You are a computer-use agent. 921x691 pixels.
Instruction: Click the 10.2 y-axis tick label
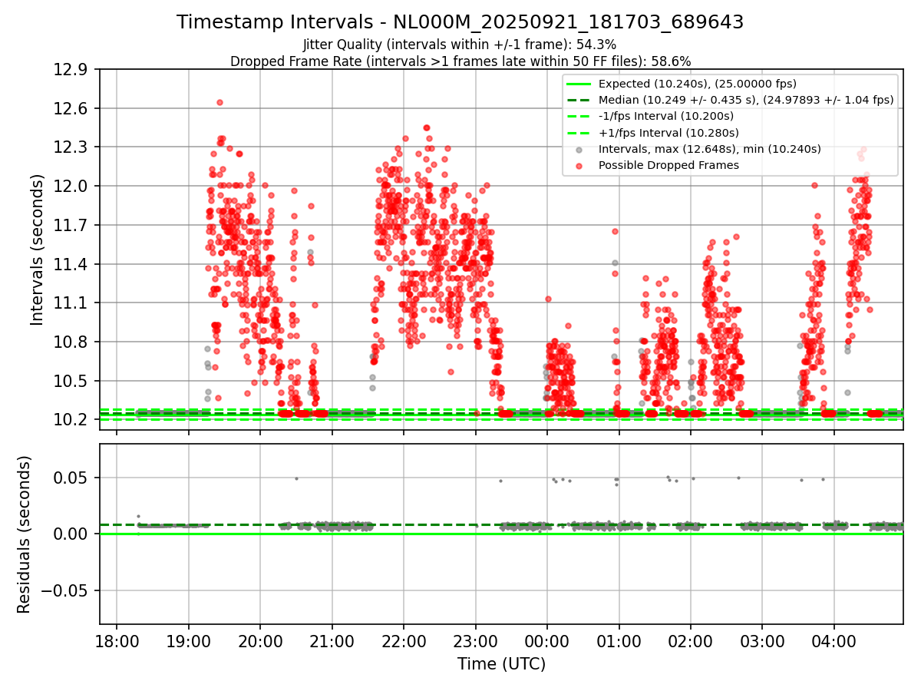tap(70, 419)
